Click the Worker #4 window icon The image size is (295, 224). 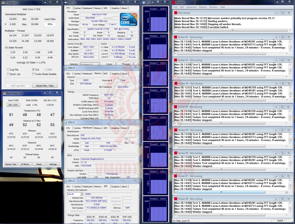175,107
